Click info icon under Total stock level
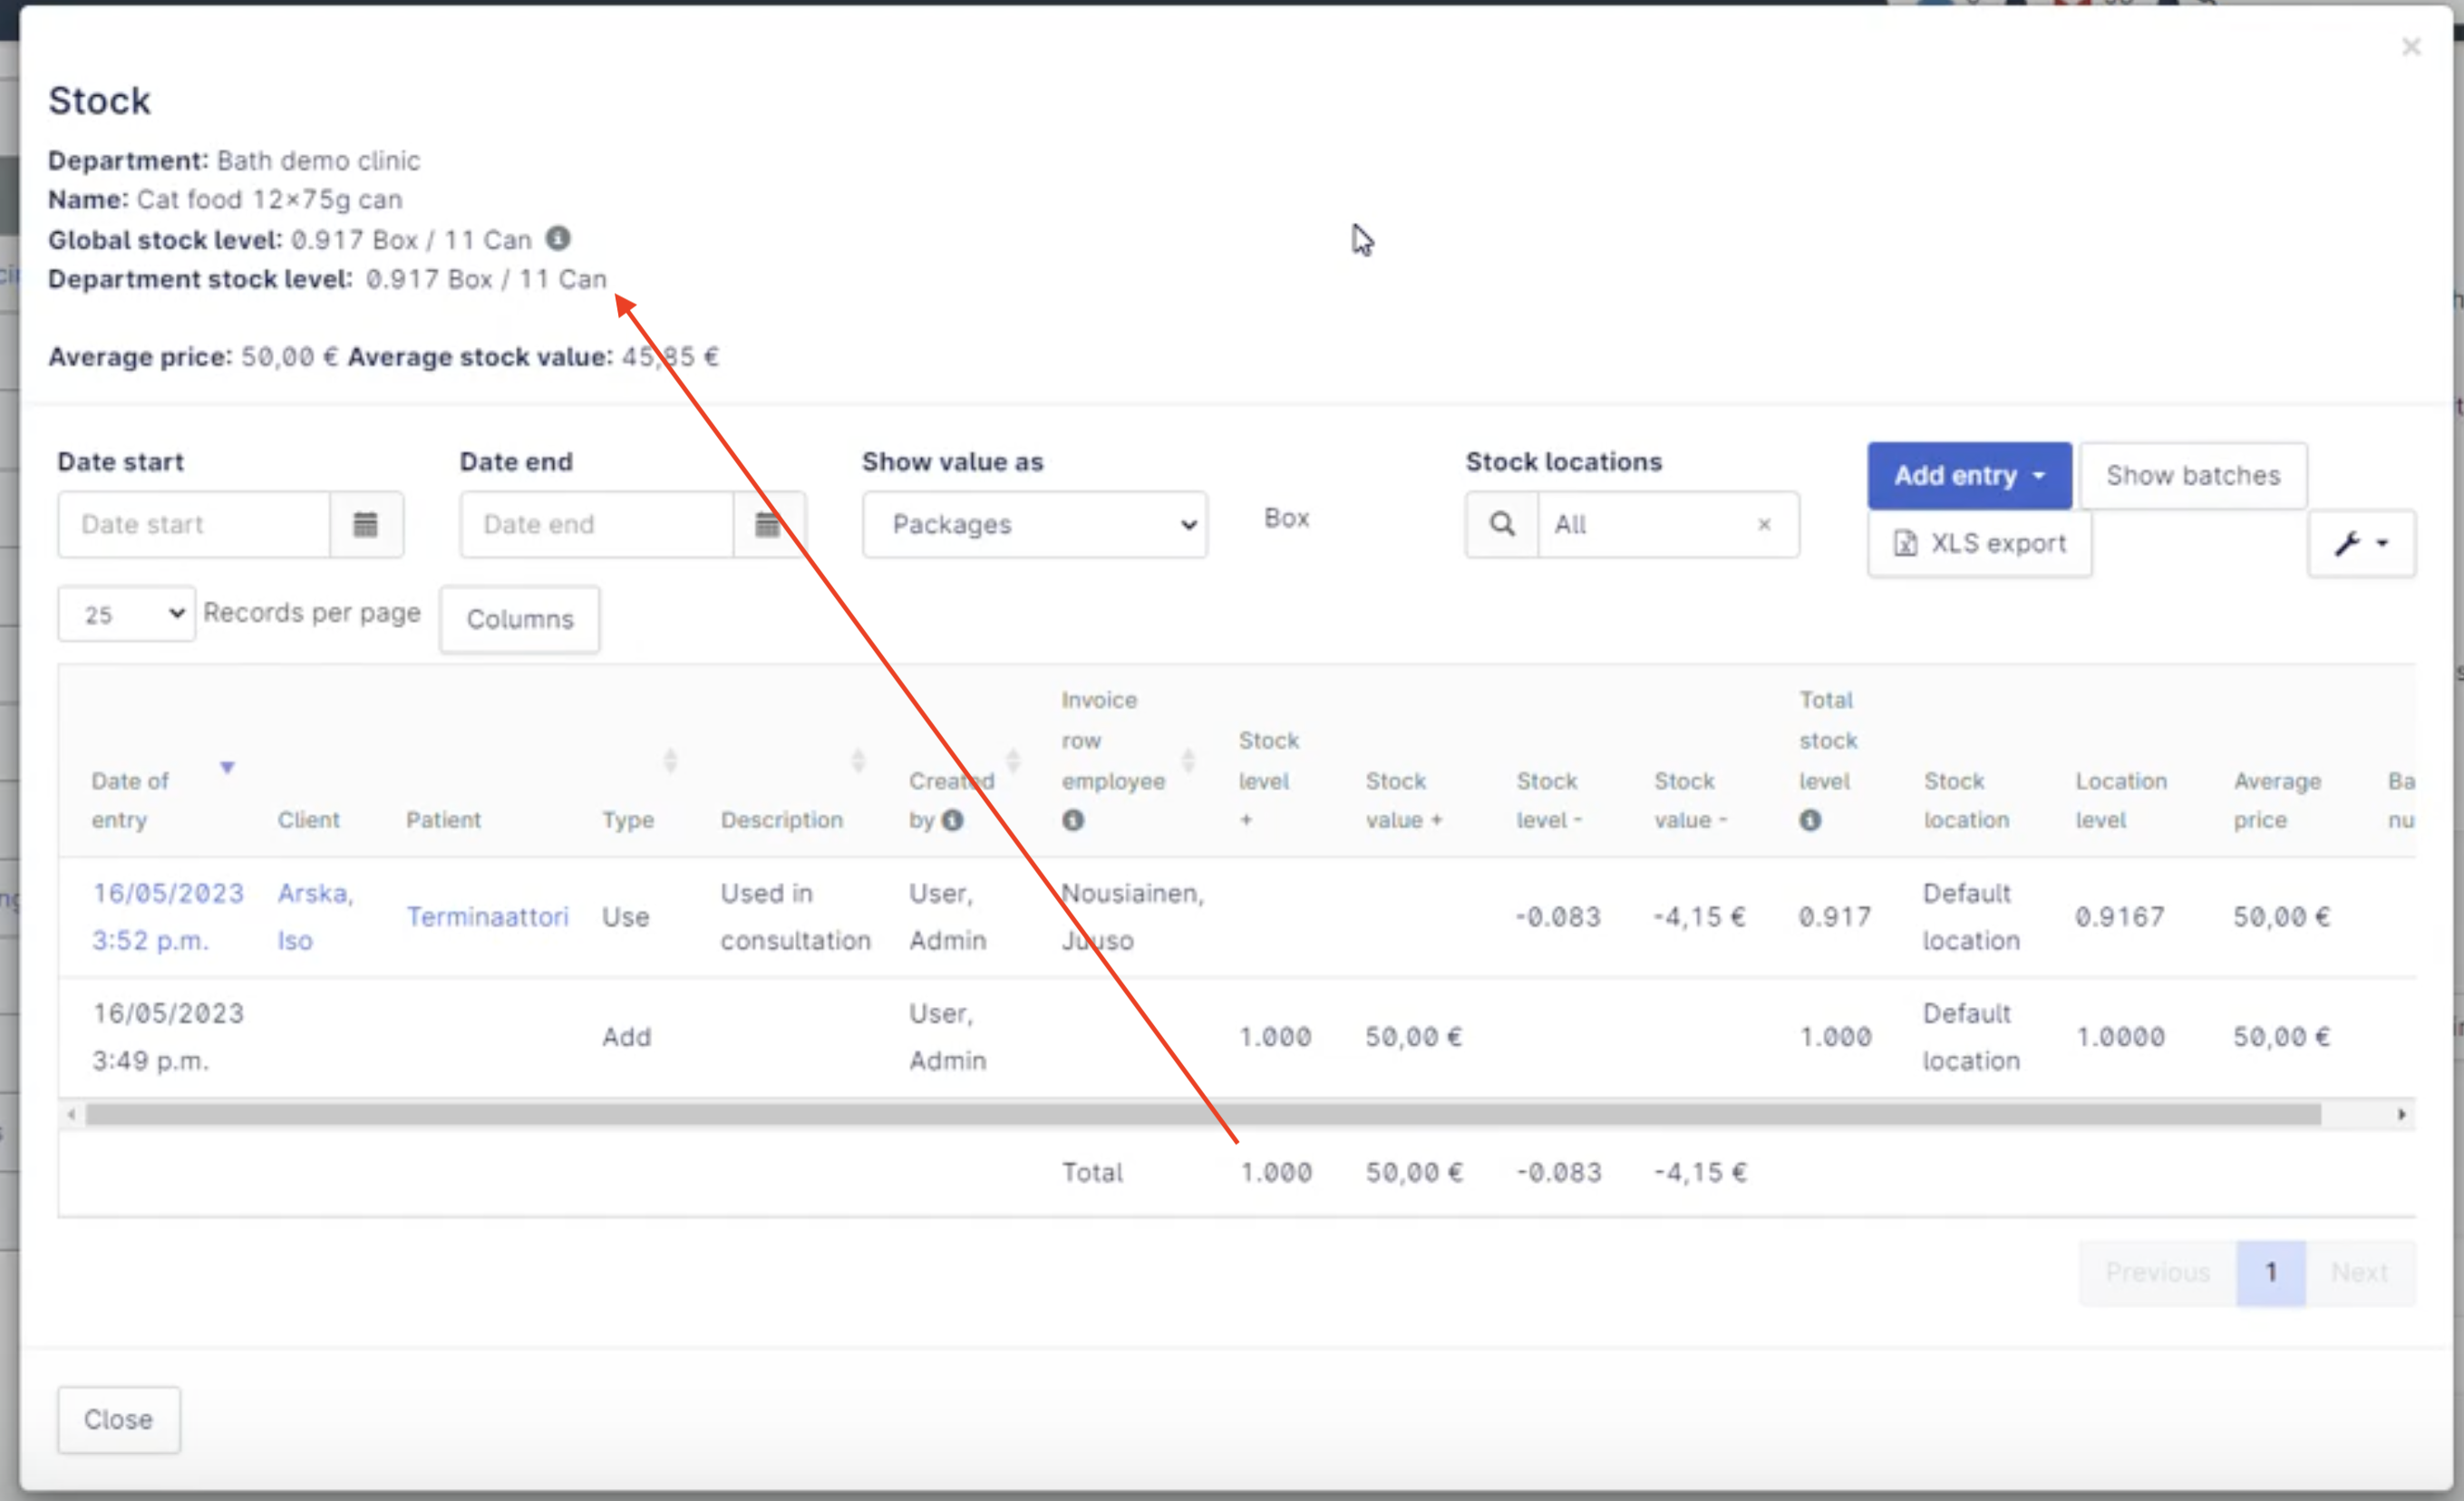Image resolution: width=2464 pixels, height=1501 pixels. [x=1810, y=820]
